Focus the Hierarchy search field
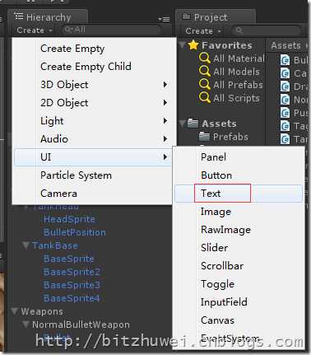This screenshot has height=355, width=311. [x=111, y=30]
